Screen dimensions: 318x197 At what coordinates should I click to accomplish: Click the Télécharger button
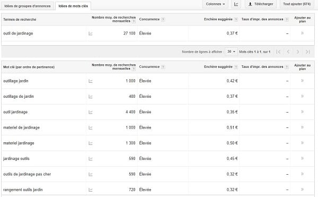click(261, 4)
